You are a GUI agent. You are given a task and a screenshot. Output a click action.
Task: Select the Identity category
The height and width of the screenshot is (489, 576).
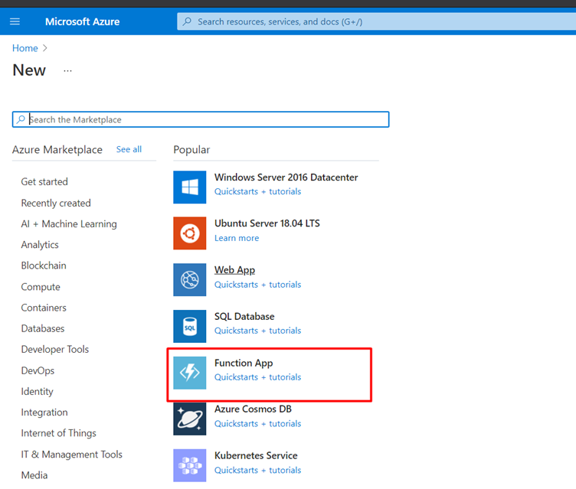tap(37, 391)
